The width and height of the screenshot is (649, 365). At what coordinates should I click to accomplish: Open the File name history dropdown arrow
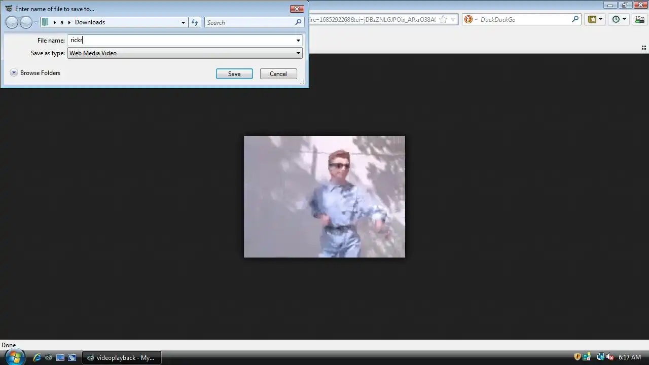coord(298,40)
